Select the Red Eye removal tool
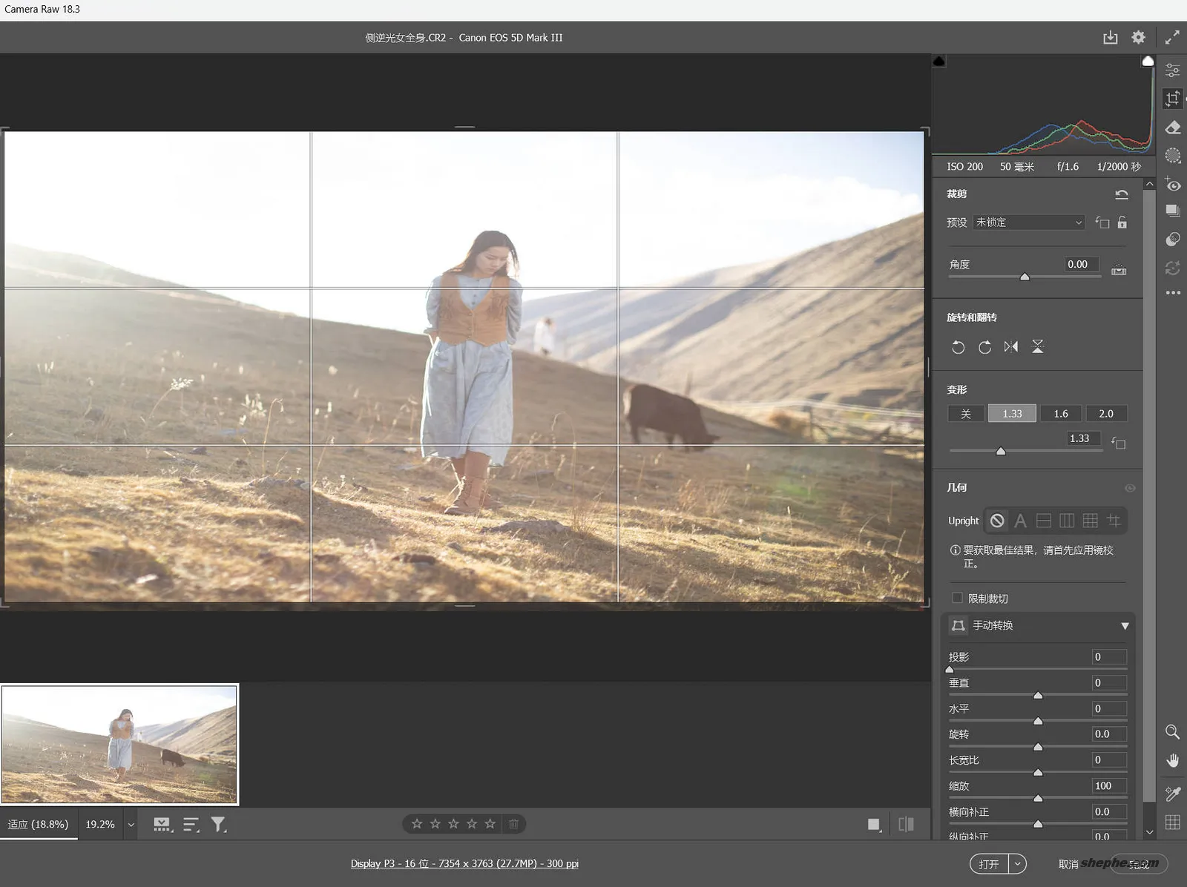Viewport: 1187px width, 887px height. coord(1173,184)
